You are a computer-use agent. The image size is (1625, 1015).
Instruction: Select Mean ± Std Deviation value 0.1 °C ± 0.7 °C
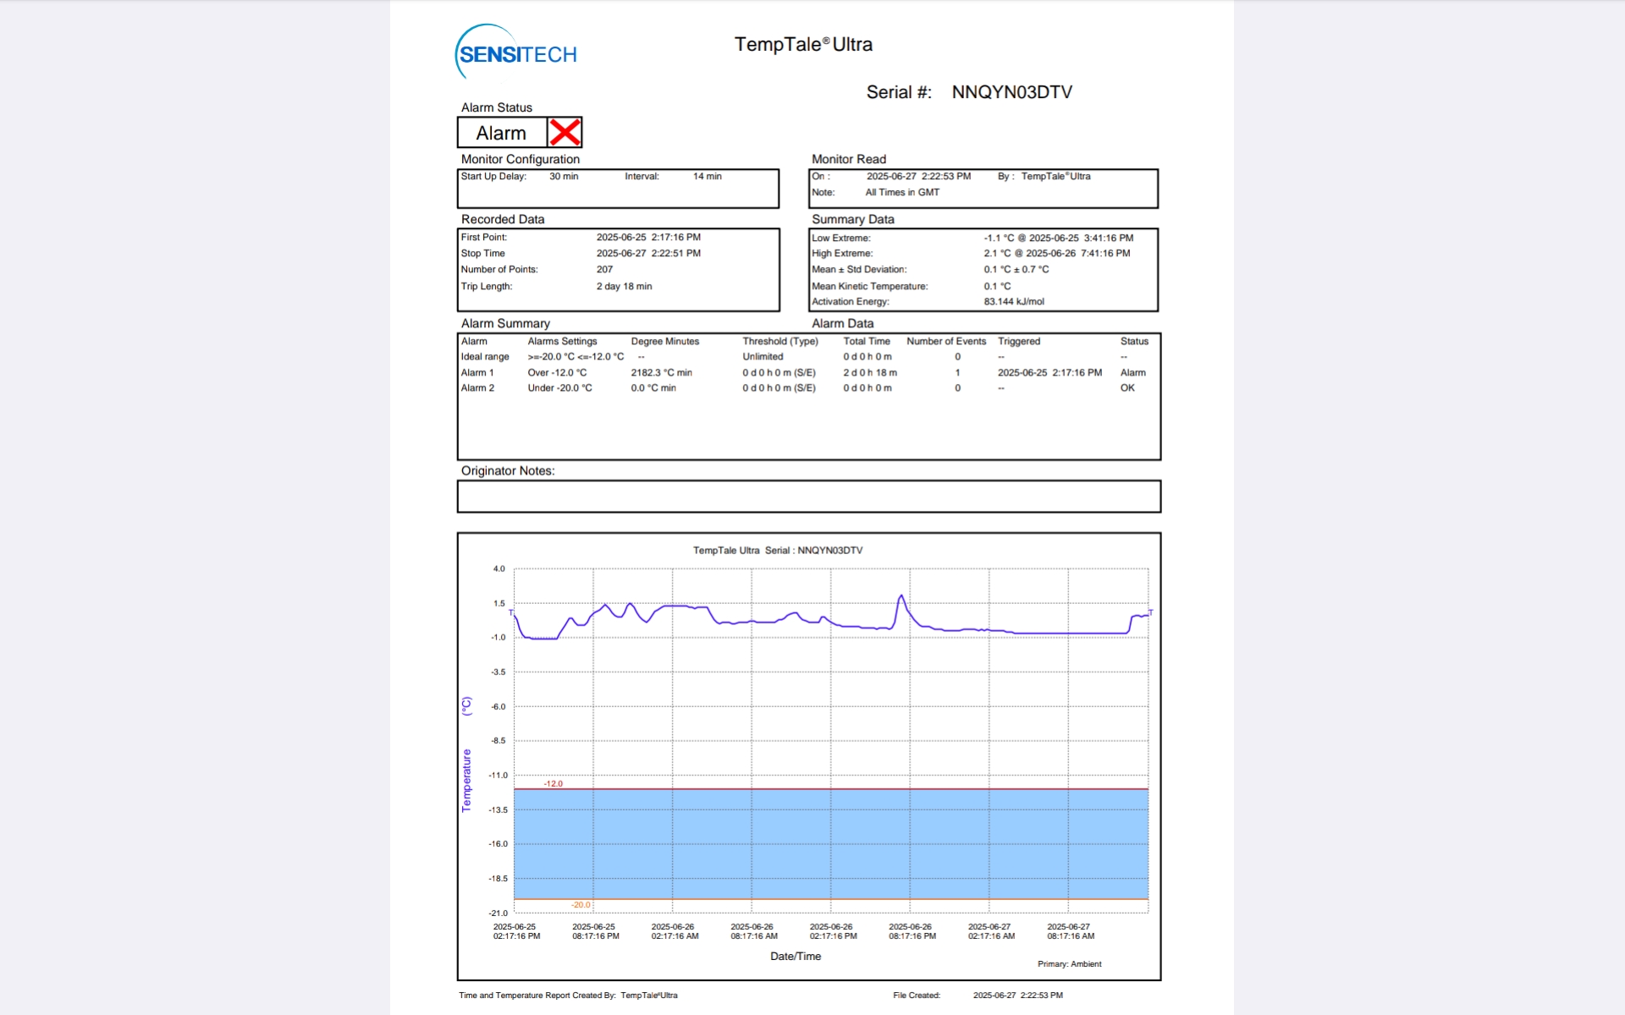1016,269
